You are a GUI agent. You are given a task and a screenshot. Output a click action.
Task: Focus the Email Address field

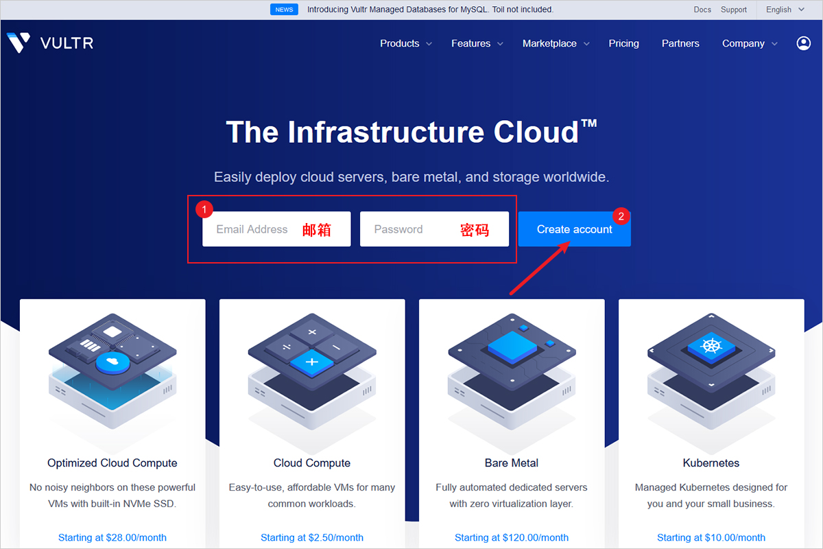click(276, 229)
